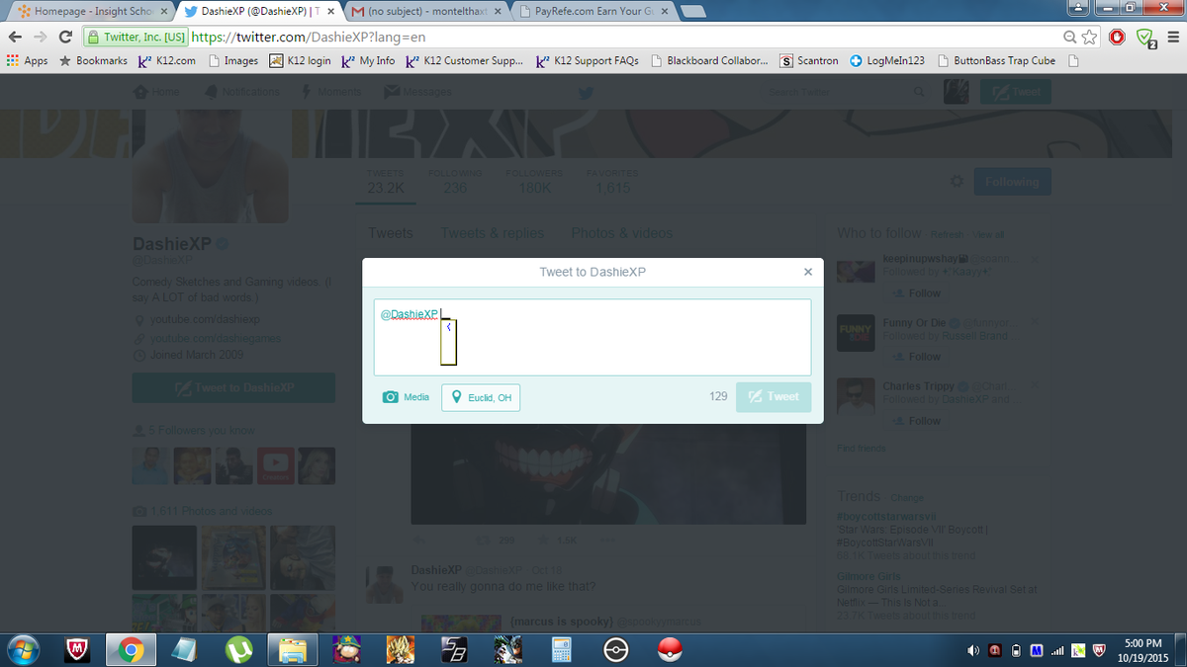Switch to the Gmail (no subject) tab

pyautogui.click(x=425, y=12)
